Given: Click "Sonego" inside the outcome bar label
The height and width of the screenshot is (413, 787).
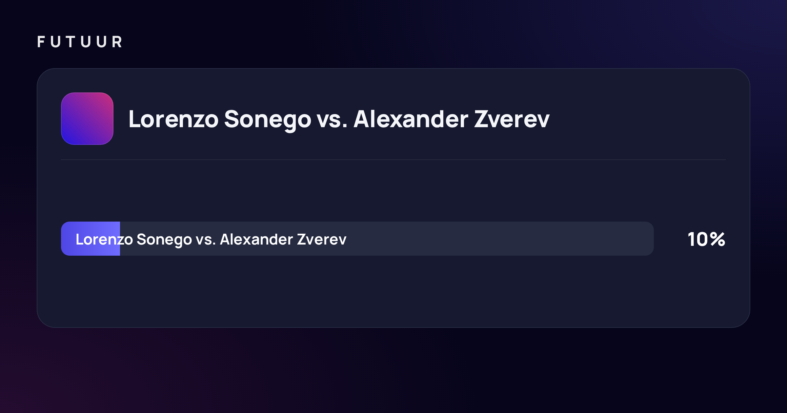Looking at the screenshot, I should (x=164, y=240).
